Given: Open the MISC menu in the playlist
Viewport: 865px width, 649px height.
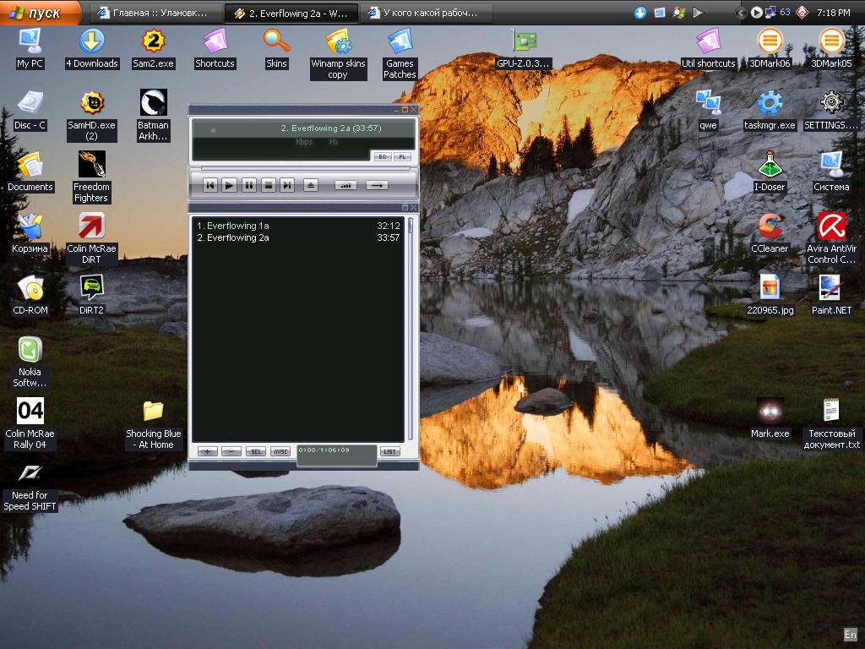Looking at the screenshot, I should pos(282,451).
